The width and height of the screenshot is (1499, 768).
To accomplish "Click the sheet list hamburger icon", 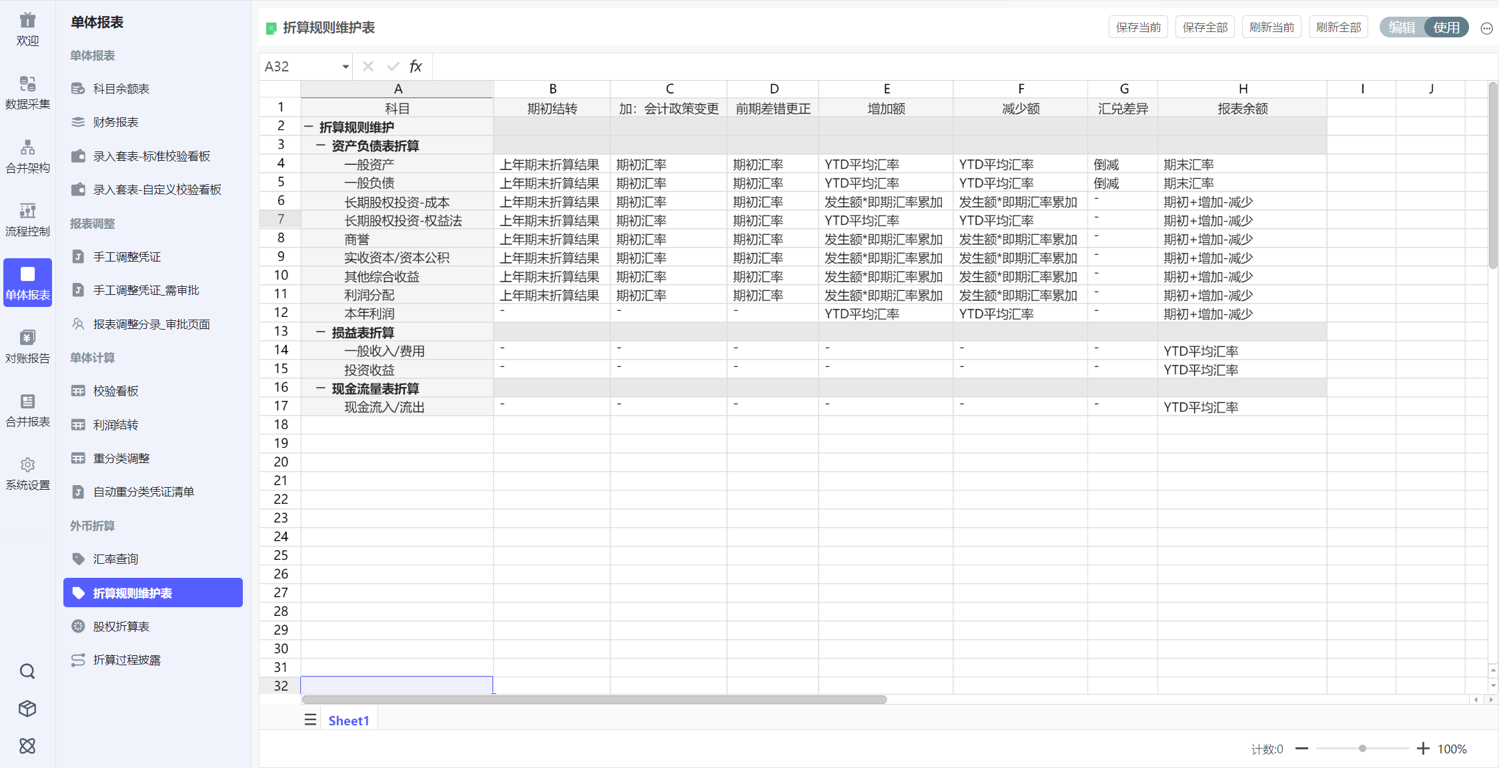I will click(x=310, y=720).
